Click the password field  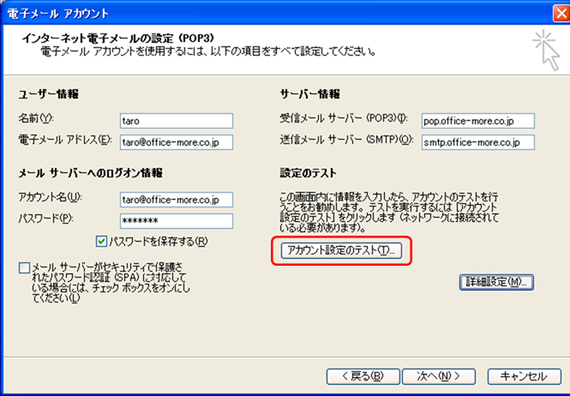click(177, 221)
